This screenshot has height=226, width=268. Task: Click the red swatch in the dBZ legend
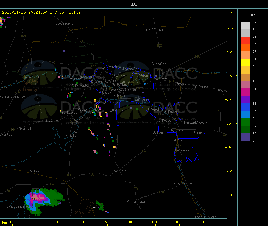(245, 40)
